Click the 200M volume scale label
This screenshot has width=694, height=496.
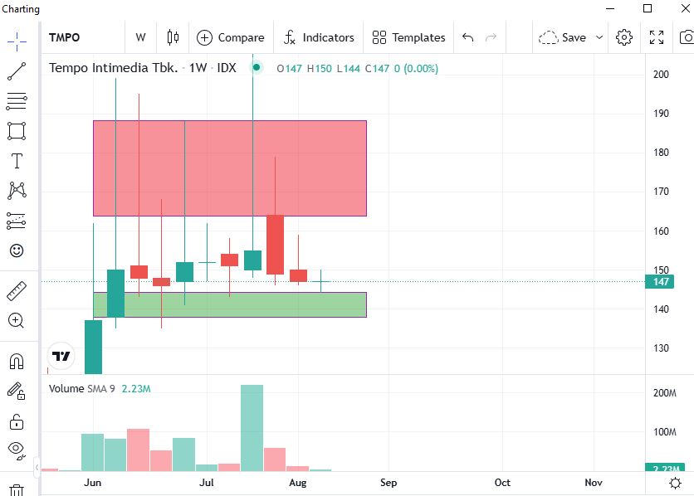tap(664, 393)
